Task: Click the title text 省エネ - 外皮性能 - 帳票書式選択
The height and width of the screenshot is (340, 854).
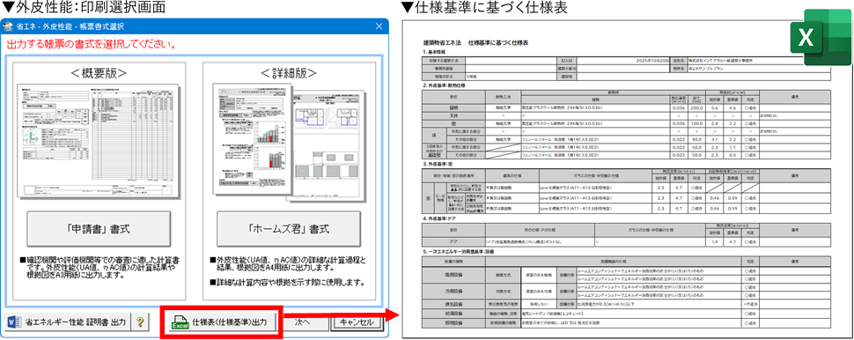Action: 71,26
